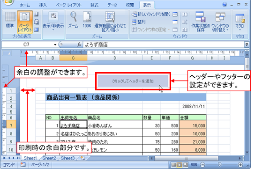The image size is (255, 169).
Task: Select row 4 header
Action: 11,106
